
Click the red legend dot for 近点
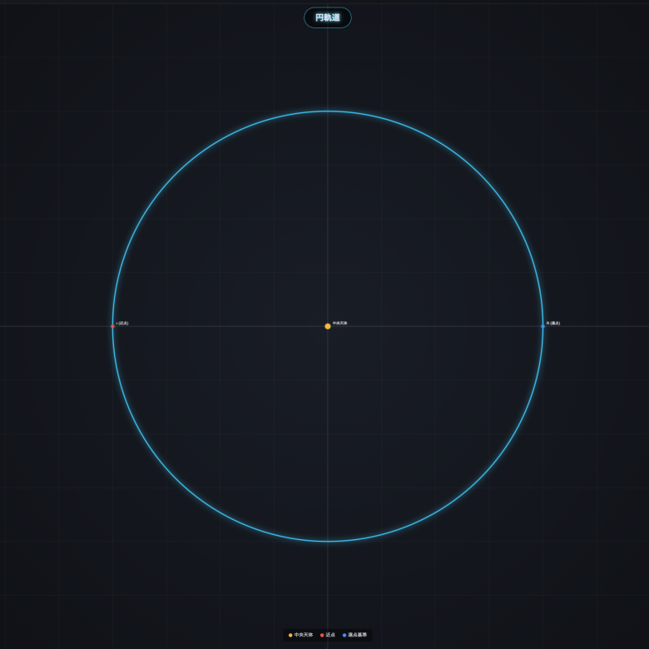point(322,635)
